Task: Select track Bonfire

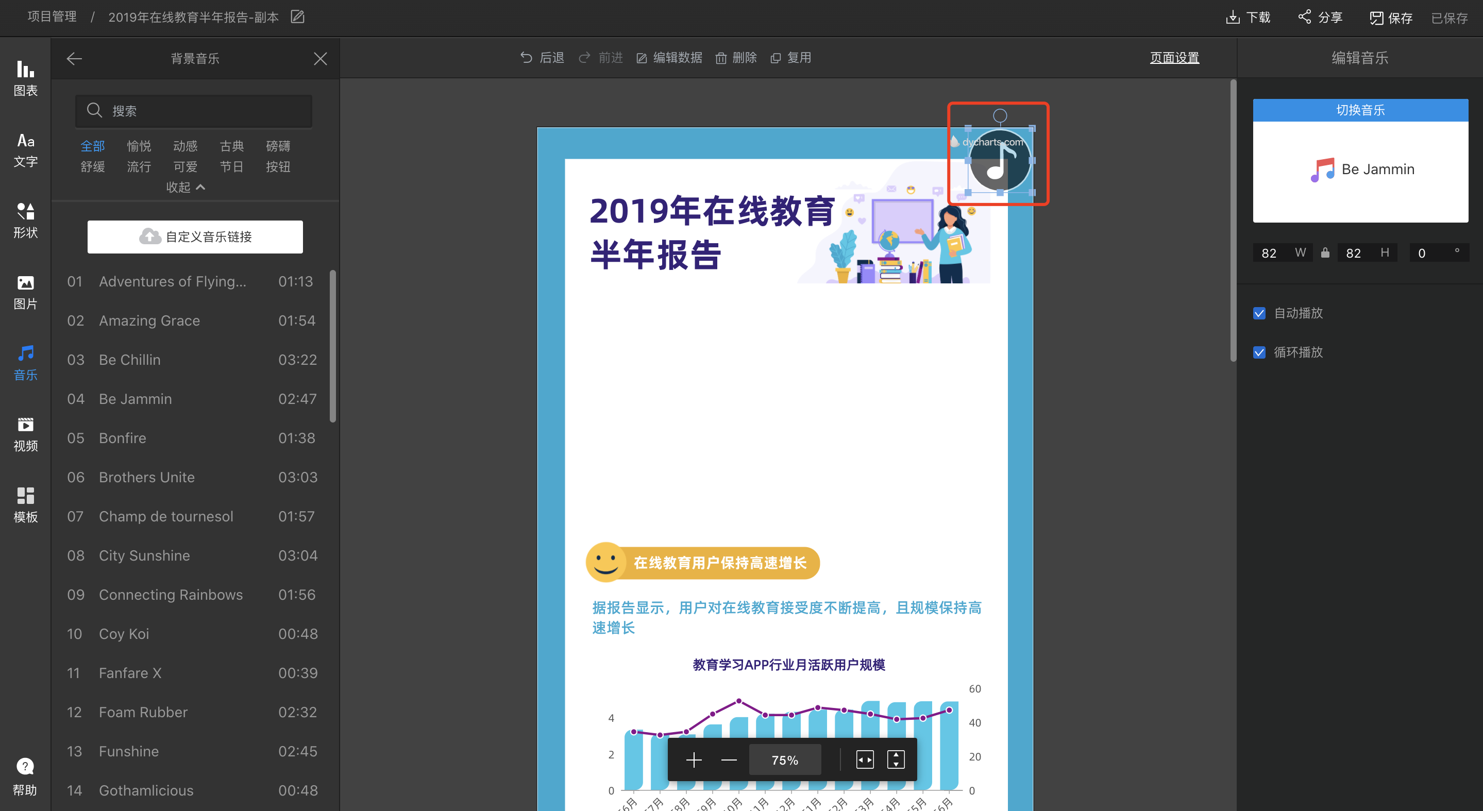Action: pyautogui.click(x=192, y=438)
